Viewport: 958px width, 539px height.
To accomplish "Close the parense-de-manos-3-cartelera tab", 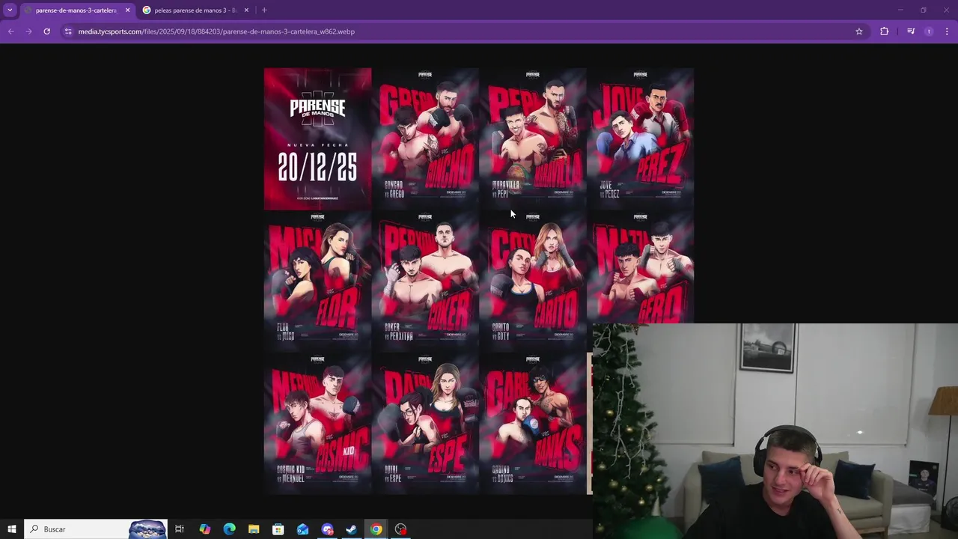I will click(127, 10).
